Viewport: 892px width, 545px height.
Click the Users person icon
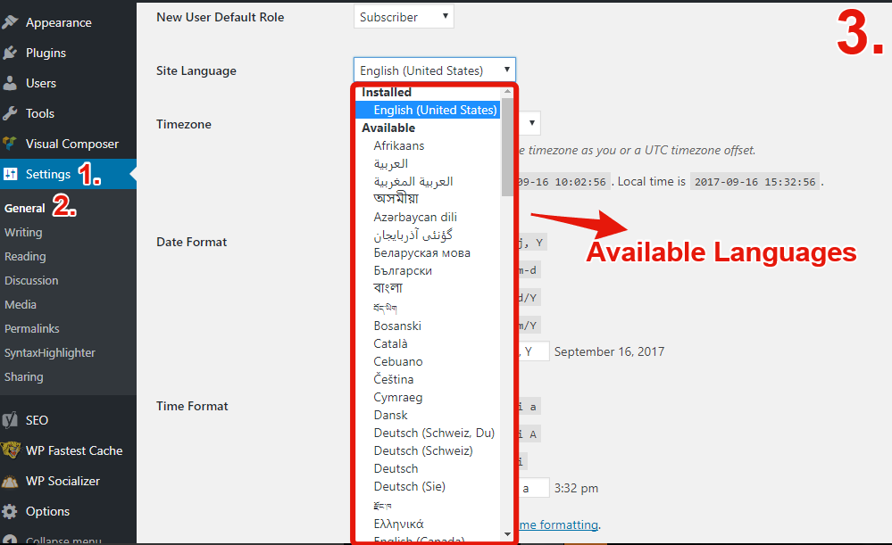pos(11,83)
